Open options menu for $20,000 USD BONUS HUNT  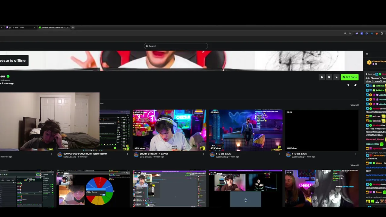pyautogui.click(x=127, y=154)
